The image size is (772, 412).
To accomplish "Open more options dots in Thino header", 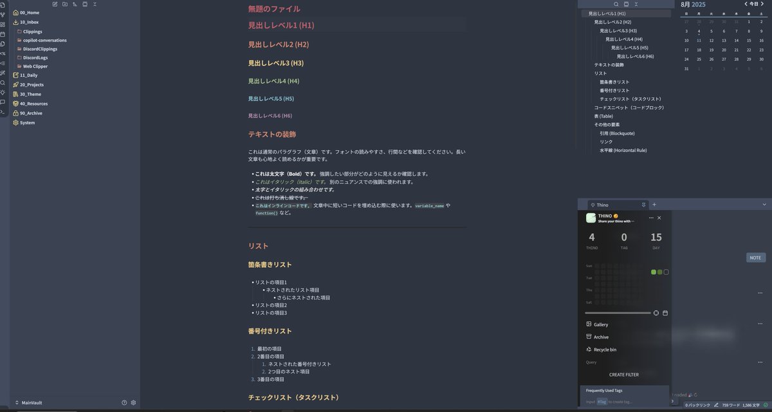I will pyautogui.click(x=651, y=218).
